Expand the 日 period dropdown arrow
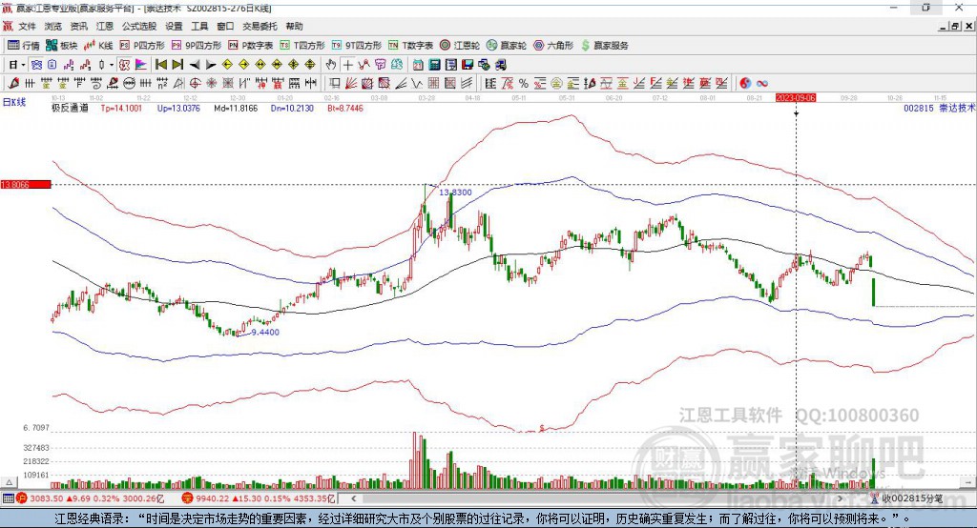 [x=23, y=65]
